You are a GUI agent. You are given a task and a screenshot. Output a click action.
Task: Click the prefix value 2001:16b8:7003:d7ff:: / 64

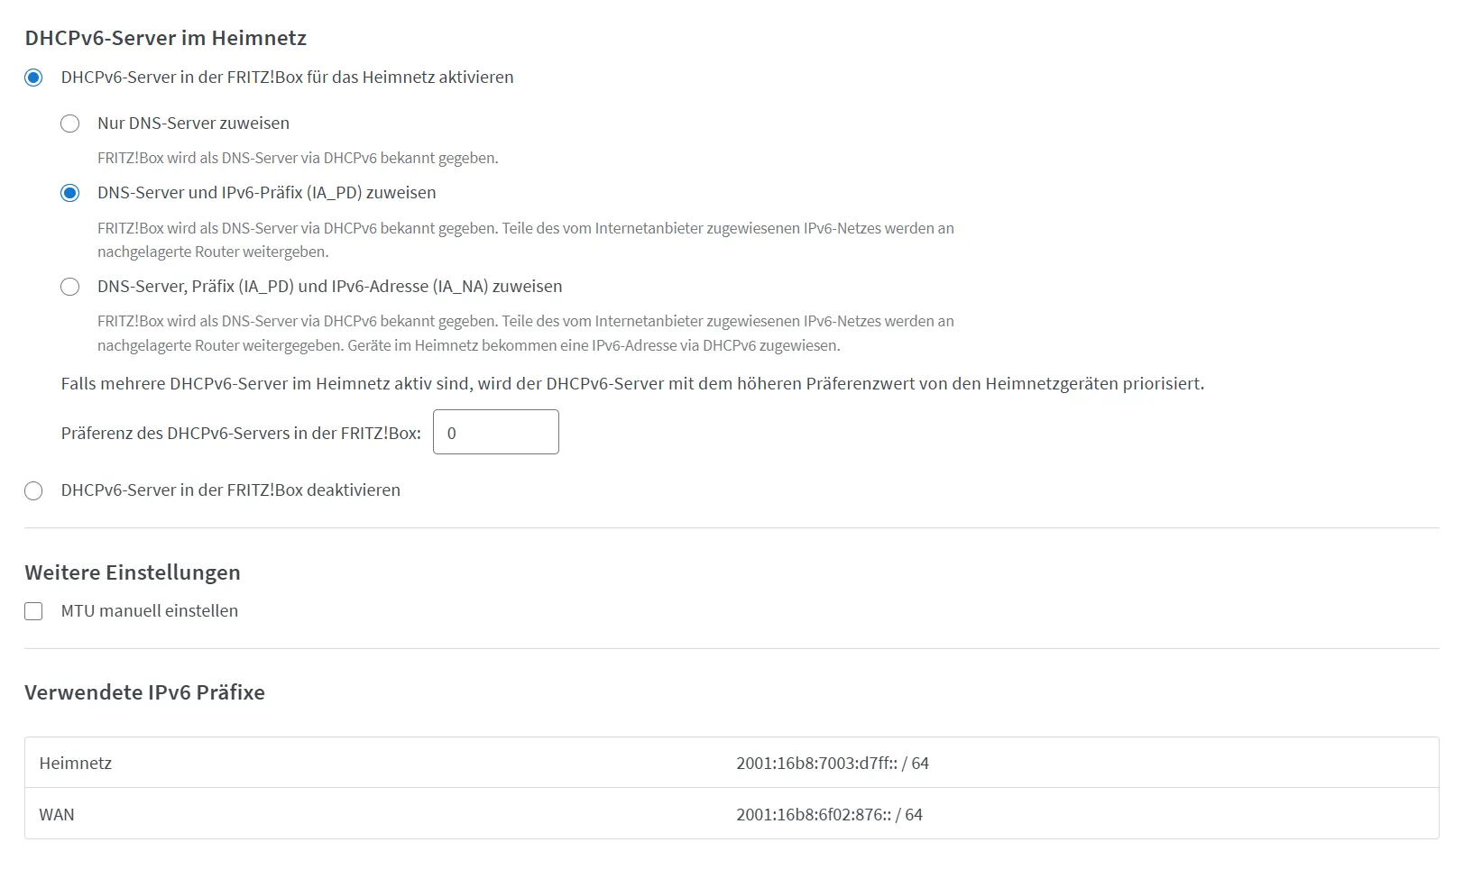coord(833,763)
